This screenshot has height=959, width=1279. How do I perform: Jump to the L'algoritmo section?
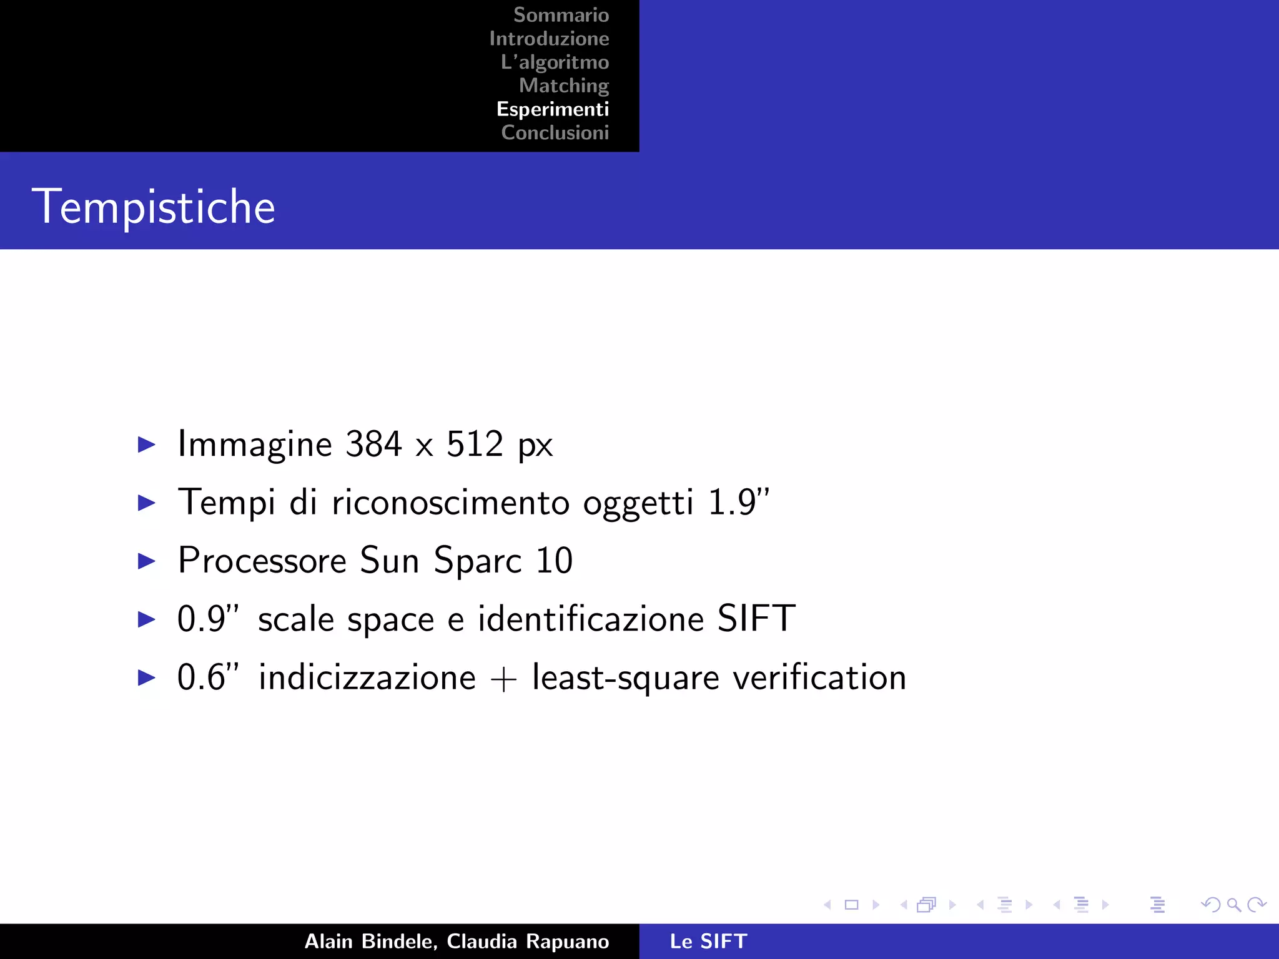[555, 62]
